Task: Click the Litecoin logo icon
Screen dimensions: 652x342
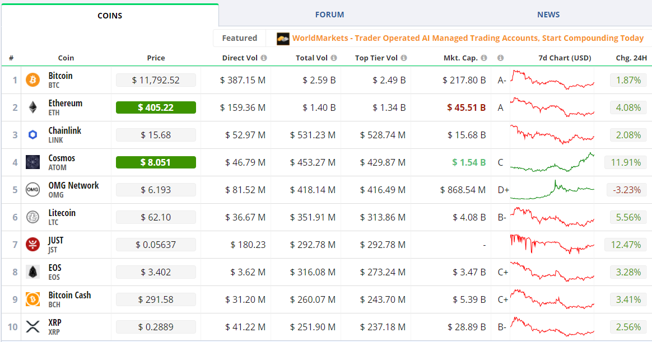Action: (33, 217)
